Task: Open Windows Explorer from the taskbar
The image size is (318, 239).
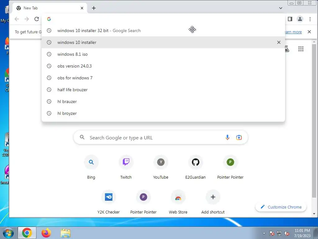Action: 66,233
